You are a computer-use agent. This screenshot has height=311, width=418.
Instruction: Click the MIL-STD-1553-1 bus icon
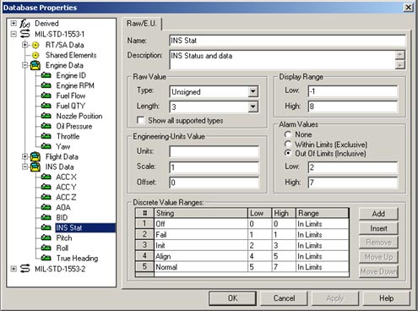click(x=24, y=34)
